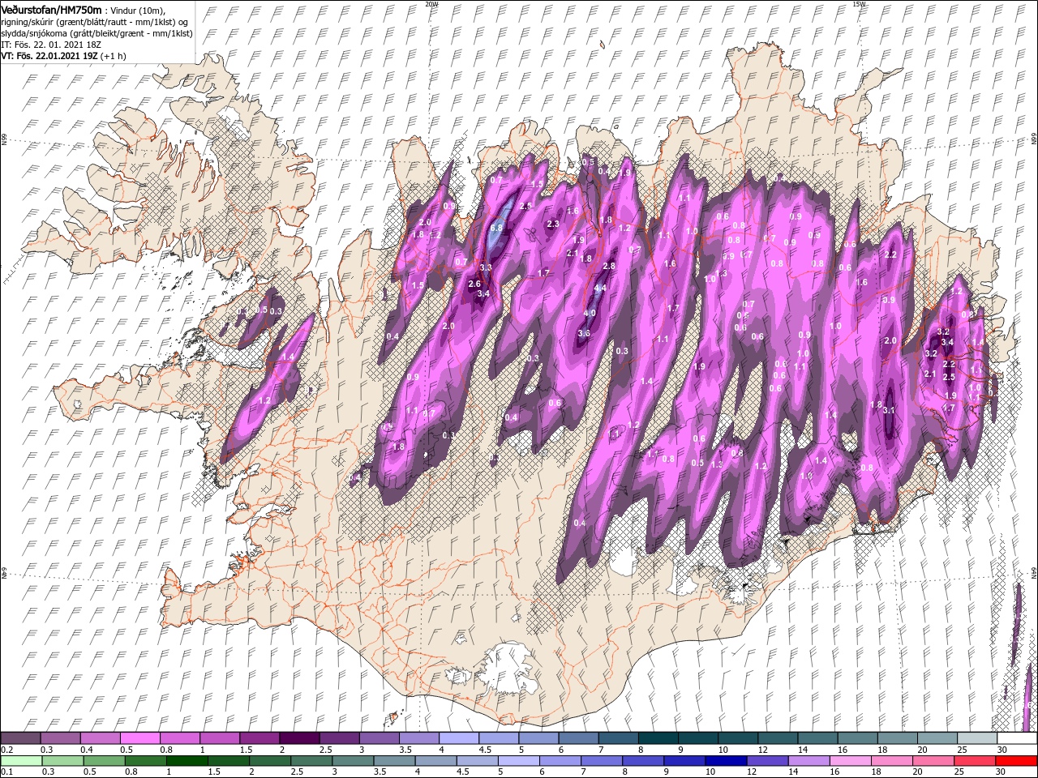This screenshot has height=778, width=1038.
Task: Click the 3.6 precipitation value on map
Action: coord(584,333)
